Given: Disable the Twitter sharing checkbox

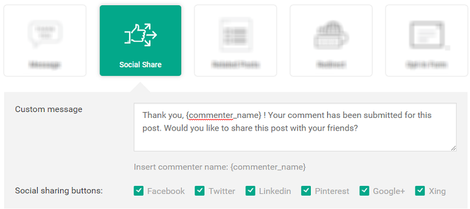Looking at the screenshot, I should 200,190.
